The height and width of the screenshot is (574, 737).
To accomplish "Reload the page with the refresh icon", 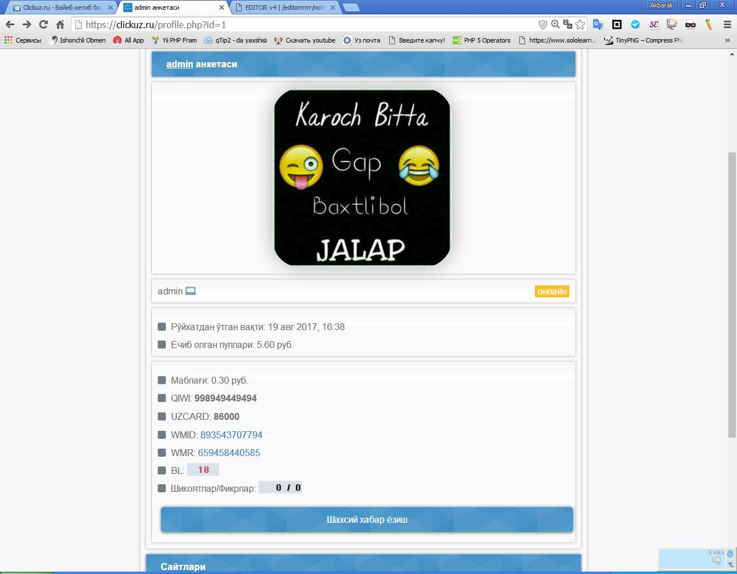I will click(43, 24).
